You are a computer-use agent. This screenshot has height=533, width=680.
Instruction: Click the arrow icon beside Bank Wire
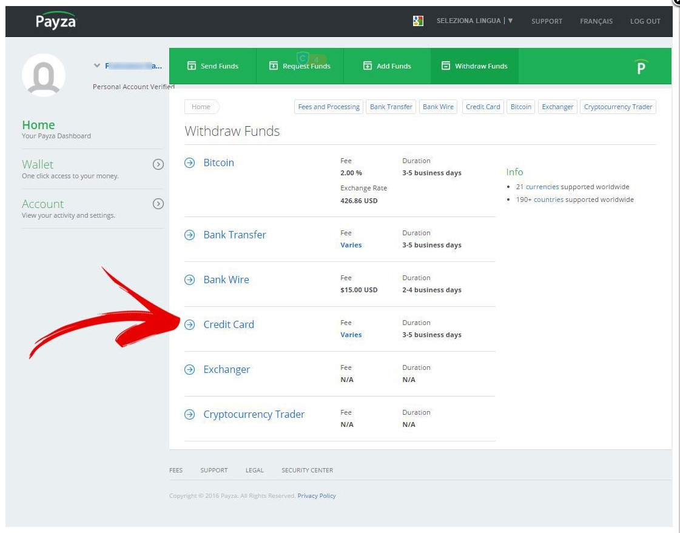(x=190, y=280)
